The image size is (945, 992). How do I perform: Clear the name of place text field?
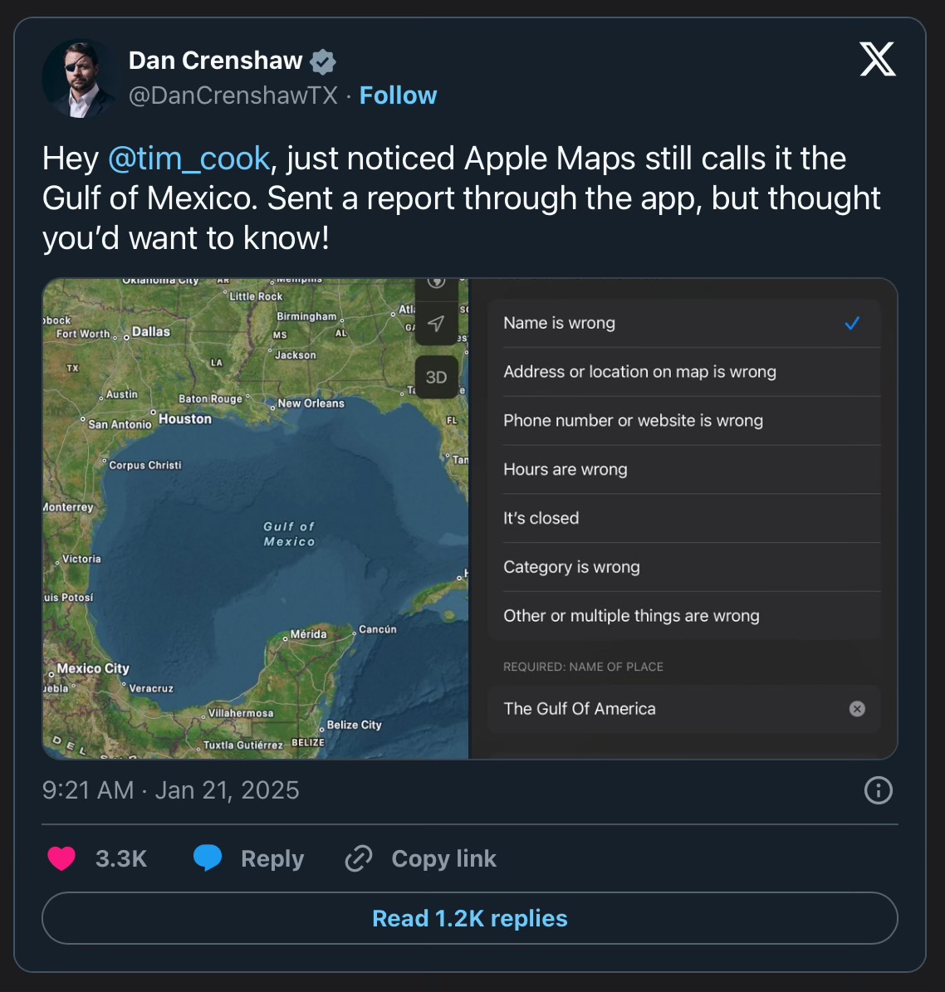[857, 709]
